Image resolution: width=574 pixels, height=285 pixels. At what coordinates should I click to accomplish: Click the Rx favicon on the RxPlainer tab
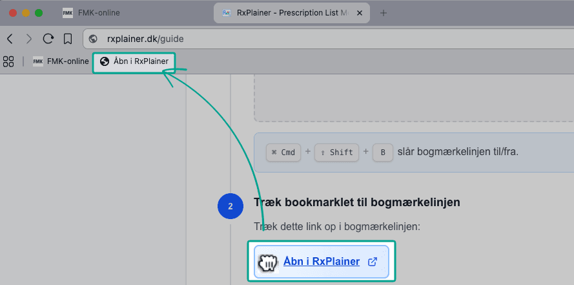[x=227, y=13]
